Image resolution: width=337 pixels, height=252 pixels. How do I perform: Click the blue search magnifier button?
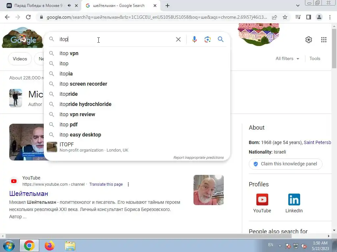(220, 39)
